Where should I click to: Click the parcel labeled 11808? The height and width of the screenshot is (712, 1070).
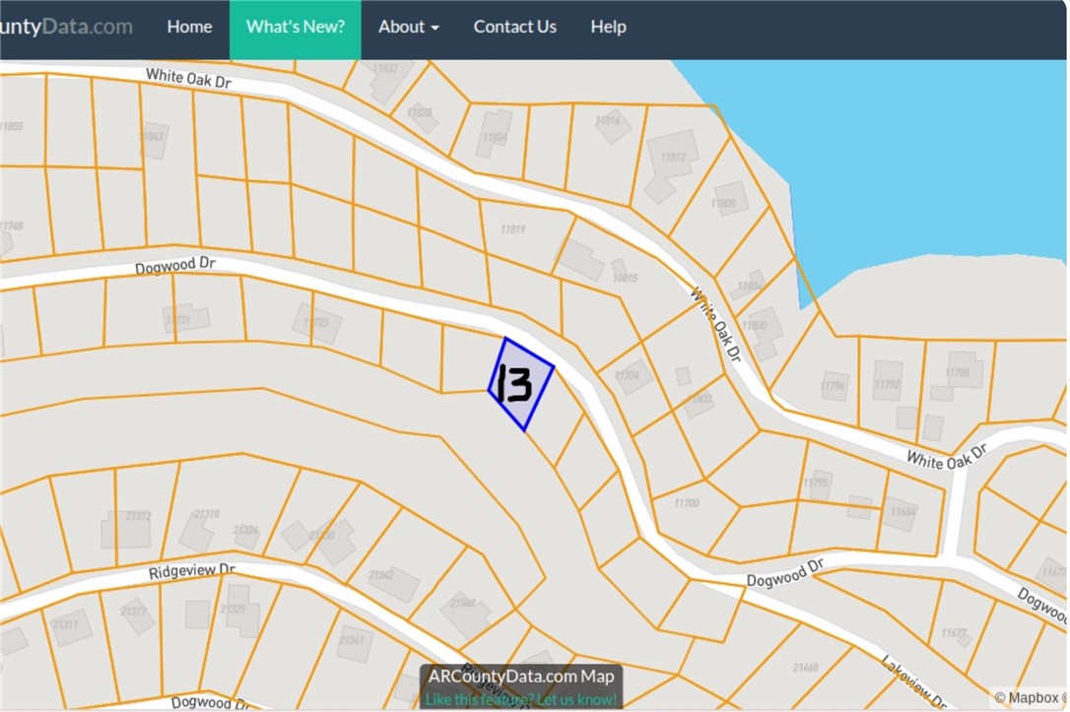727,201
